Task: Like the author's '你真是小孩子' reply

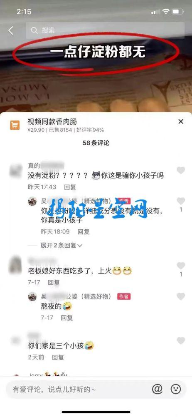Action: point(181,201)
